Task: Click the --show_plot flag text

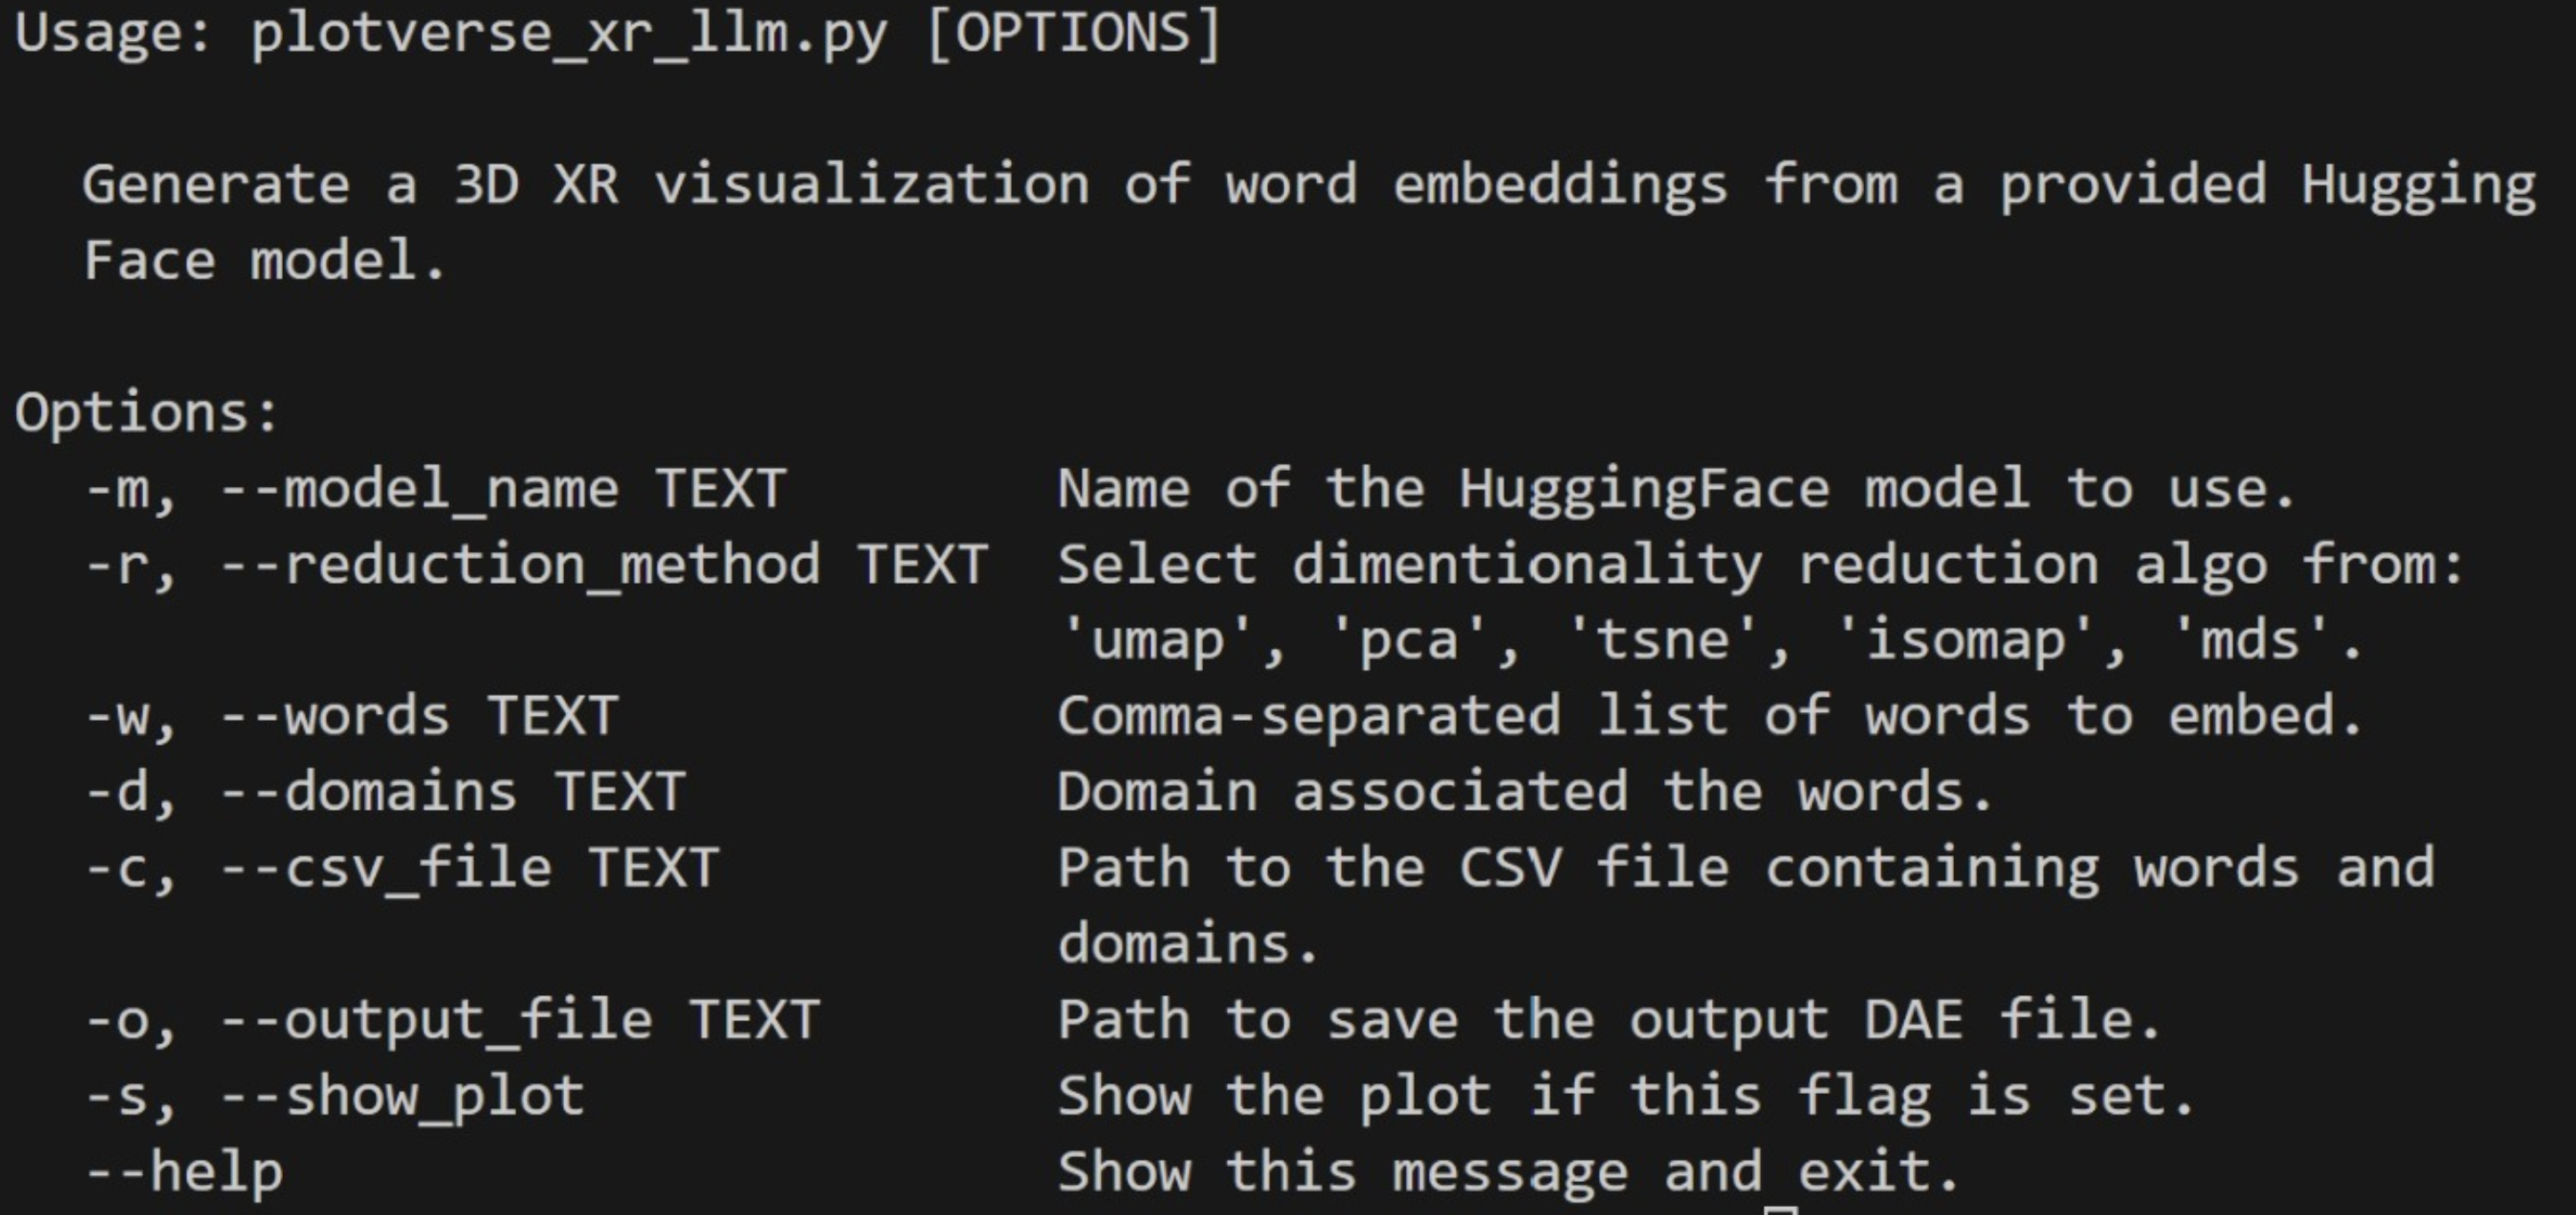Action: click(x=402, y=1097)
